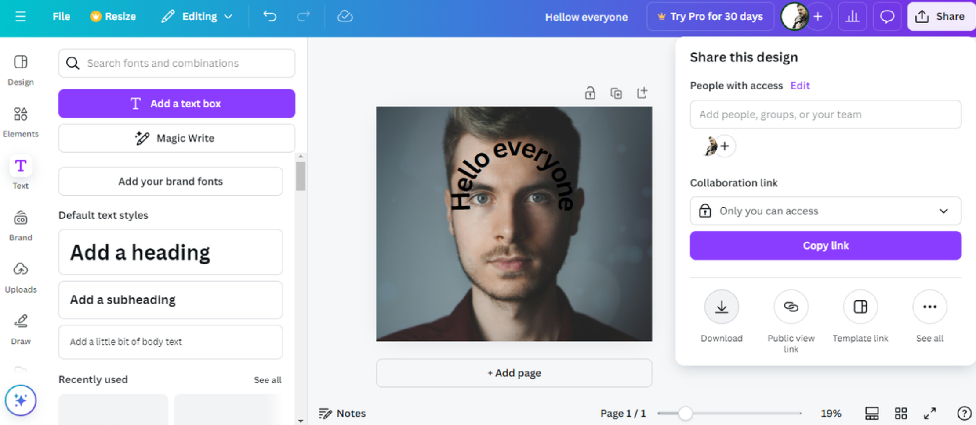Image resolution: width=976 pixels, height=425 pixels.
Task: Open the Notes panel
Action: click(342, 413)
